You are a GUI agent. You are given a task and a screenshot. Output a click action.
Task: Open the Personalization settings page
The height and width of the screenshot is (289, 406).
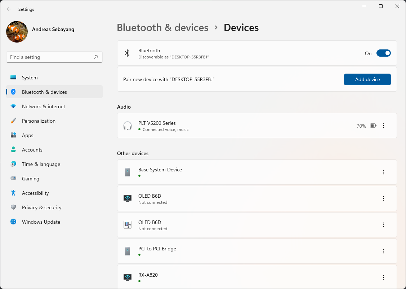click(x=39, y=121)
